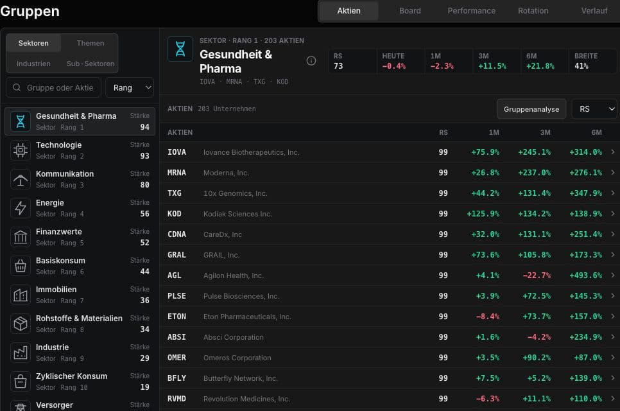Sort by the 3M column header
Image resolution: width=620 pixels, height=411 pixels.
[x=546, y=132]
